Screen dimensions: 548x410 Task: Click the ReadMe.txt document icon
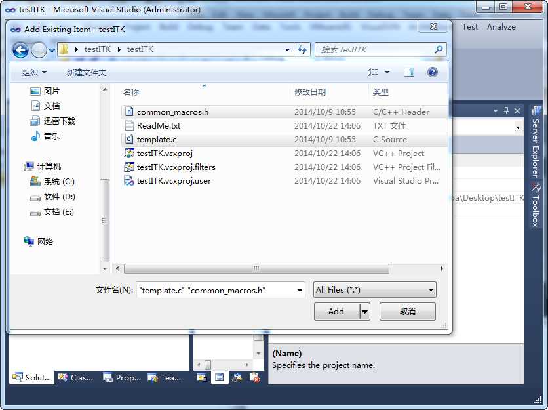pos(129,125)
